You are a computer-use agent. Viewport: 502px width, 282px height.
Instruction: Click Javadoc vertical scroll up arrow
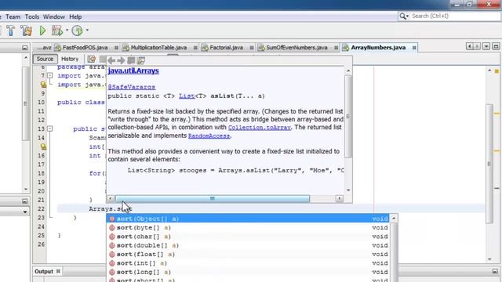[x=348, y=71]
